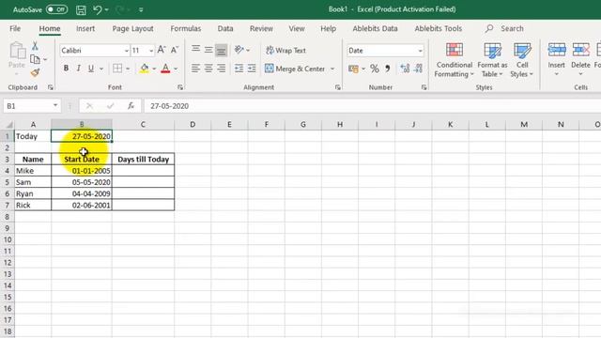This screenshot has height=338, width=601.
Task: Toggle Italic formatting
Action: point(78,69)
